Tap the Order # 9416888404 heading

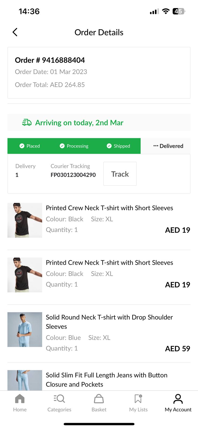tap(50, 60)
